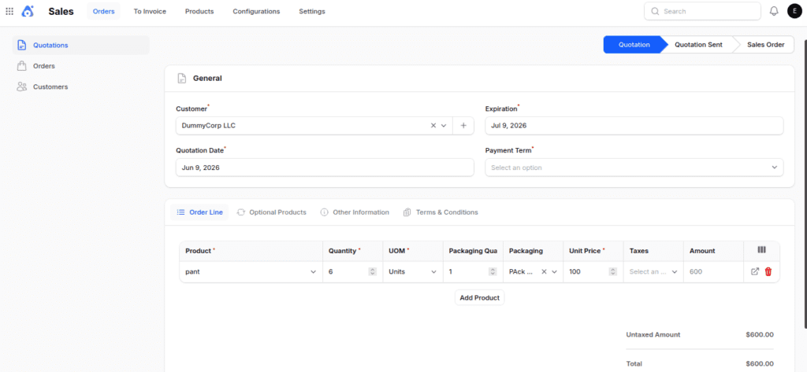The width and height of the screenshot is (807, 372).
Task: Click the Order Line list icon
Action: [x=180, y=212]
